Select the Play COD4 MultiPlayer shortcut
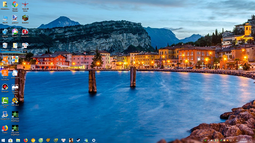 tap(15, 116)
